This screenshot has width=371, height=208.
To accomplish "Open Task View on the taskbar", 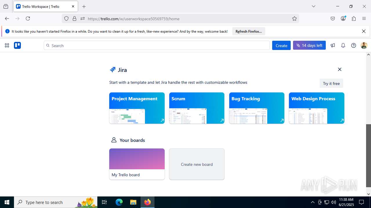I will point(104,202).
